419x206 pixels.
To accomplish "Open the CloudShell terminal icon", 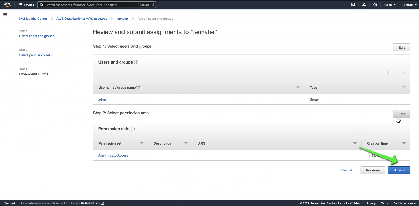I will 353,5.
